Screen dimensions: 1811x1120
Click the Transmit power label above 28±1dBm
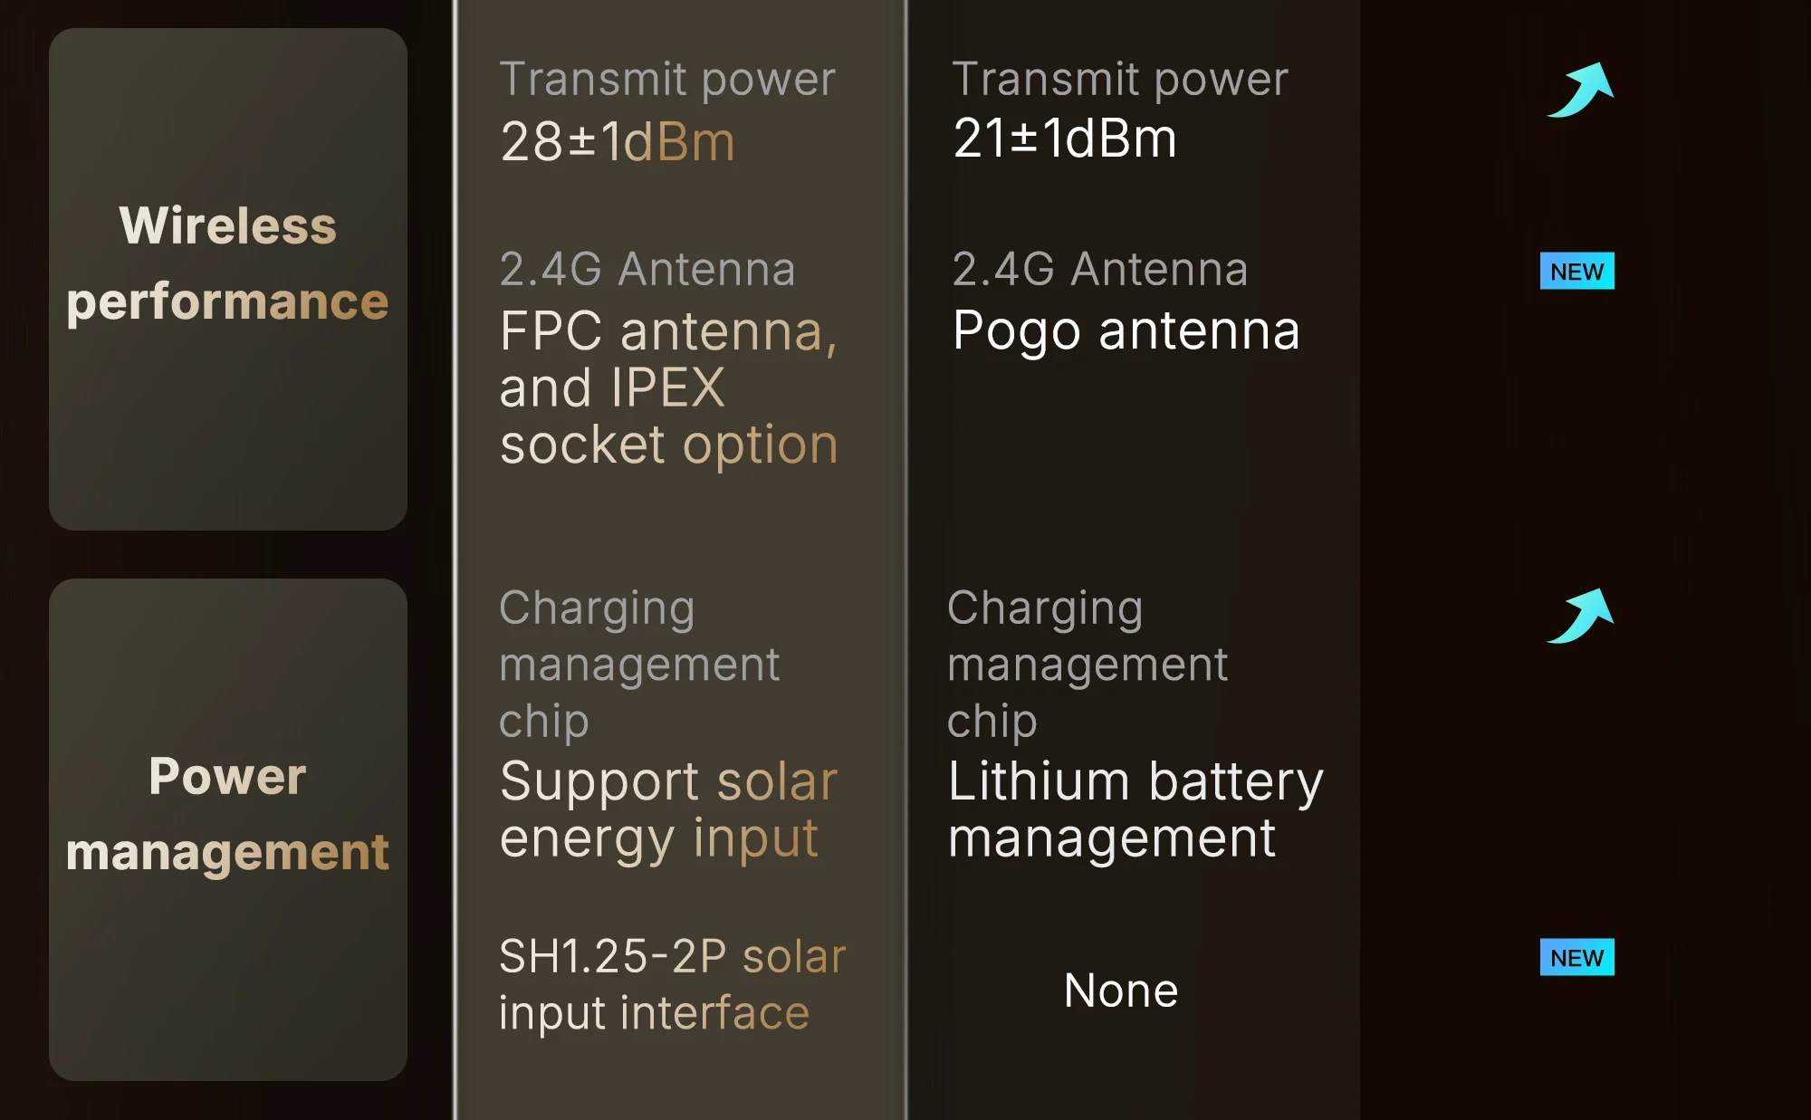(667, 80)
